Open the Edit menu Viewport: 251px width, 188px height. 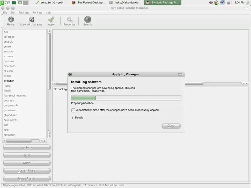coord(13,13)
